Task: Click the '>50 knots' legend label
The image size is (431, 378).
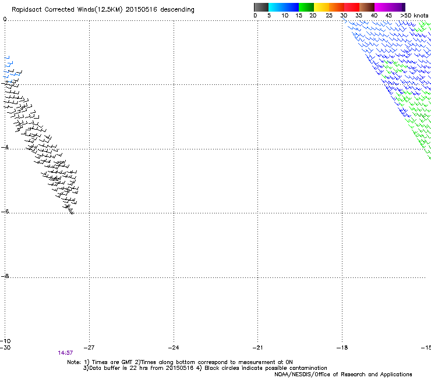Action: click(414, 16)
